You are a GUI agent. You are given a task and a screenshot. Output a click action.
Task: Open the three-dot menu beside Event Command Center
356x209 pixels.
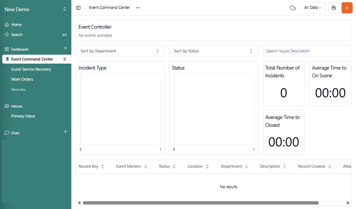[x=138, y=8]
